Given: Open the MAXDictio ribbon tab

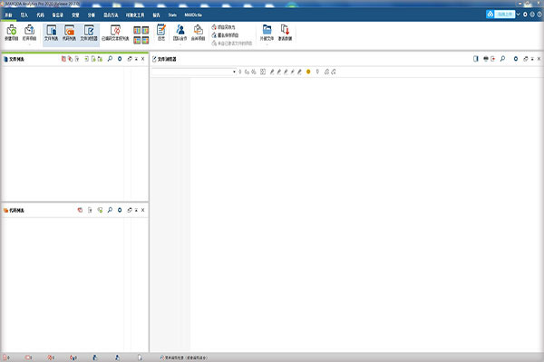Looking at the screenshot, I should pyautogui.click(x=193, y=14).
